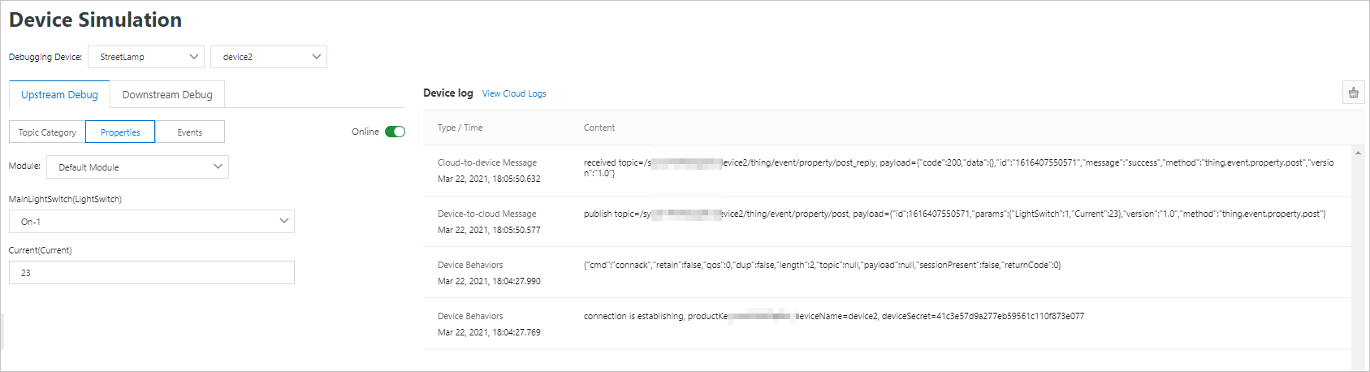Click the Device log heading

point(448,93)
